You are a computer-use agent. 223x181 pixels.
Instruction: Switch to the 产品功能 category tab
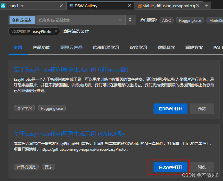click(x=41, y=47)
